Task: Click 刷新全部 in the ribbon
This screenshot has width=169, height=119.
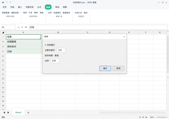Action: [x=15, y=13]
